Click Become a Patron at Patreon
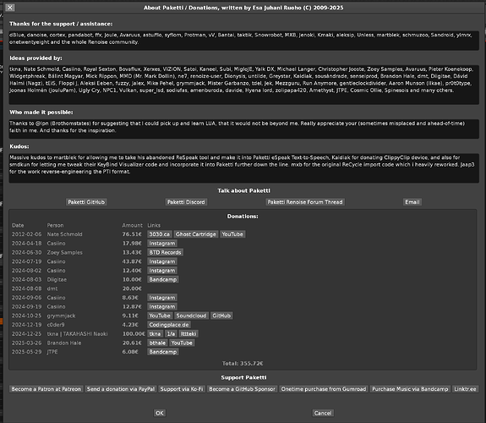This screenshot has height=423, width=486. pyautogui.click(x=46, y=389)
